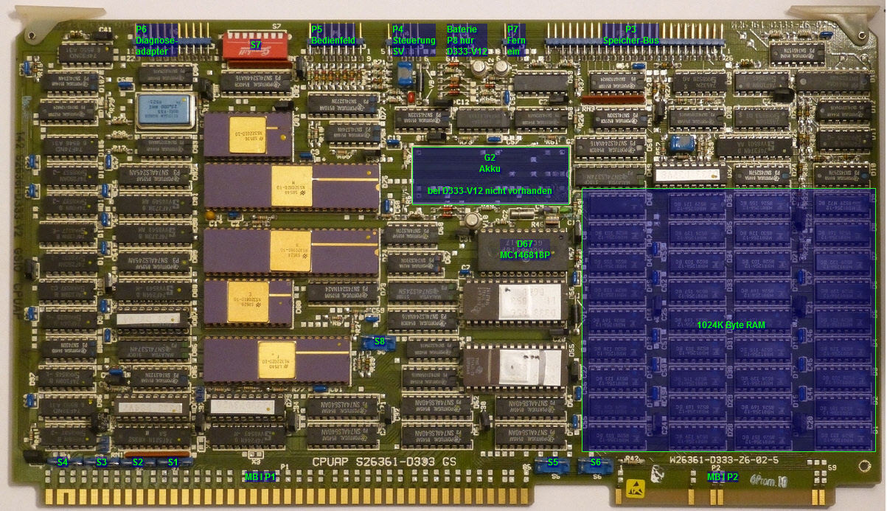Select the G2 Akku highlighted area

490,175
